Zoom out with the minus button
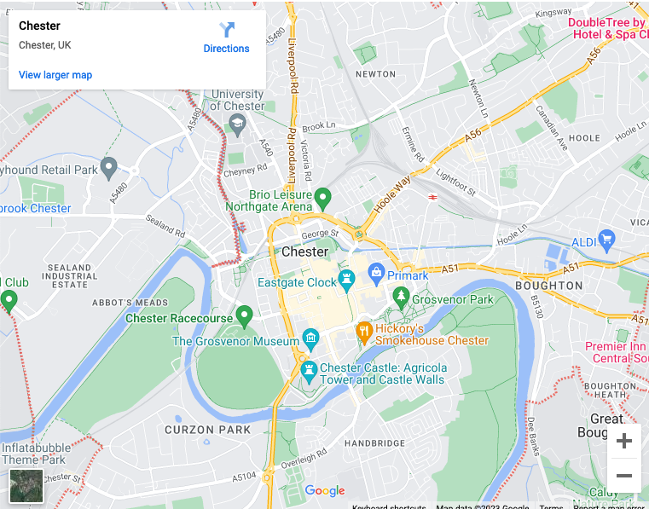The height and width of the screenshot is (509, 649). pos(623,476)
